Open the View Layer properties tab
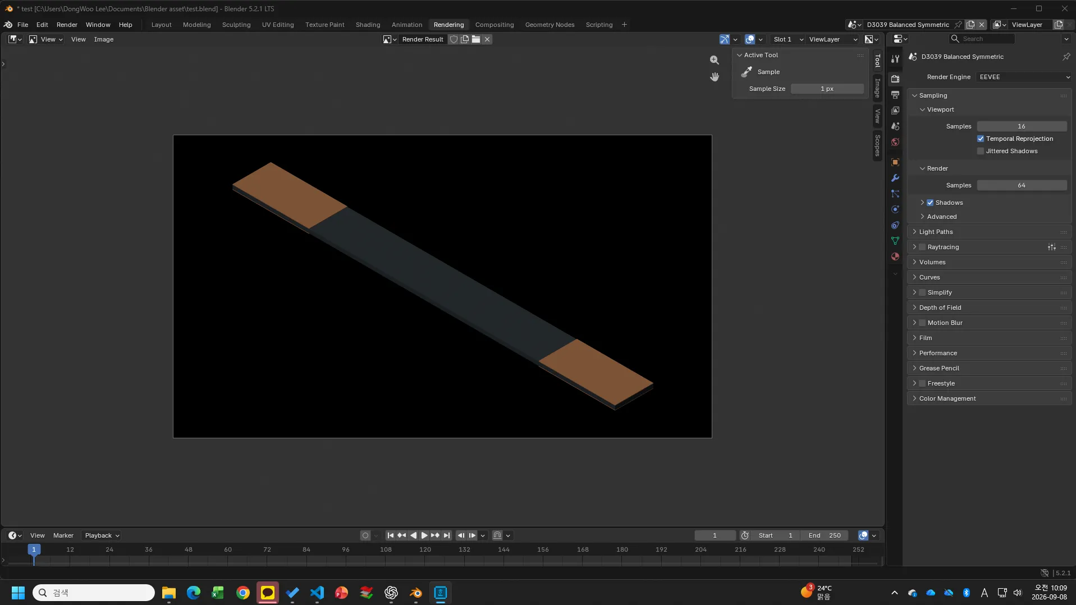1076x605 pixels. (x=895, y=111)
